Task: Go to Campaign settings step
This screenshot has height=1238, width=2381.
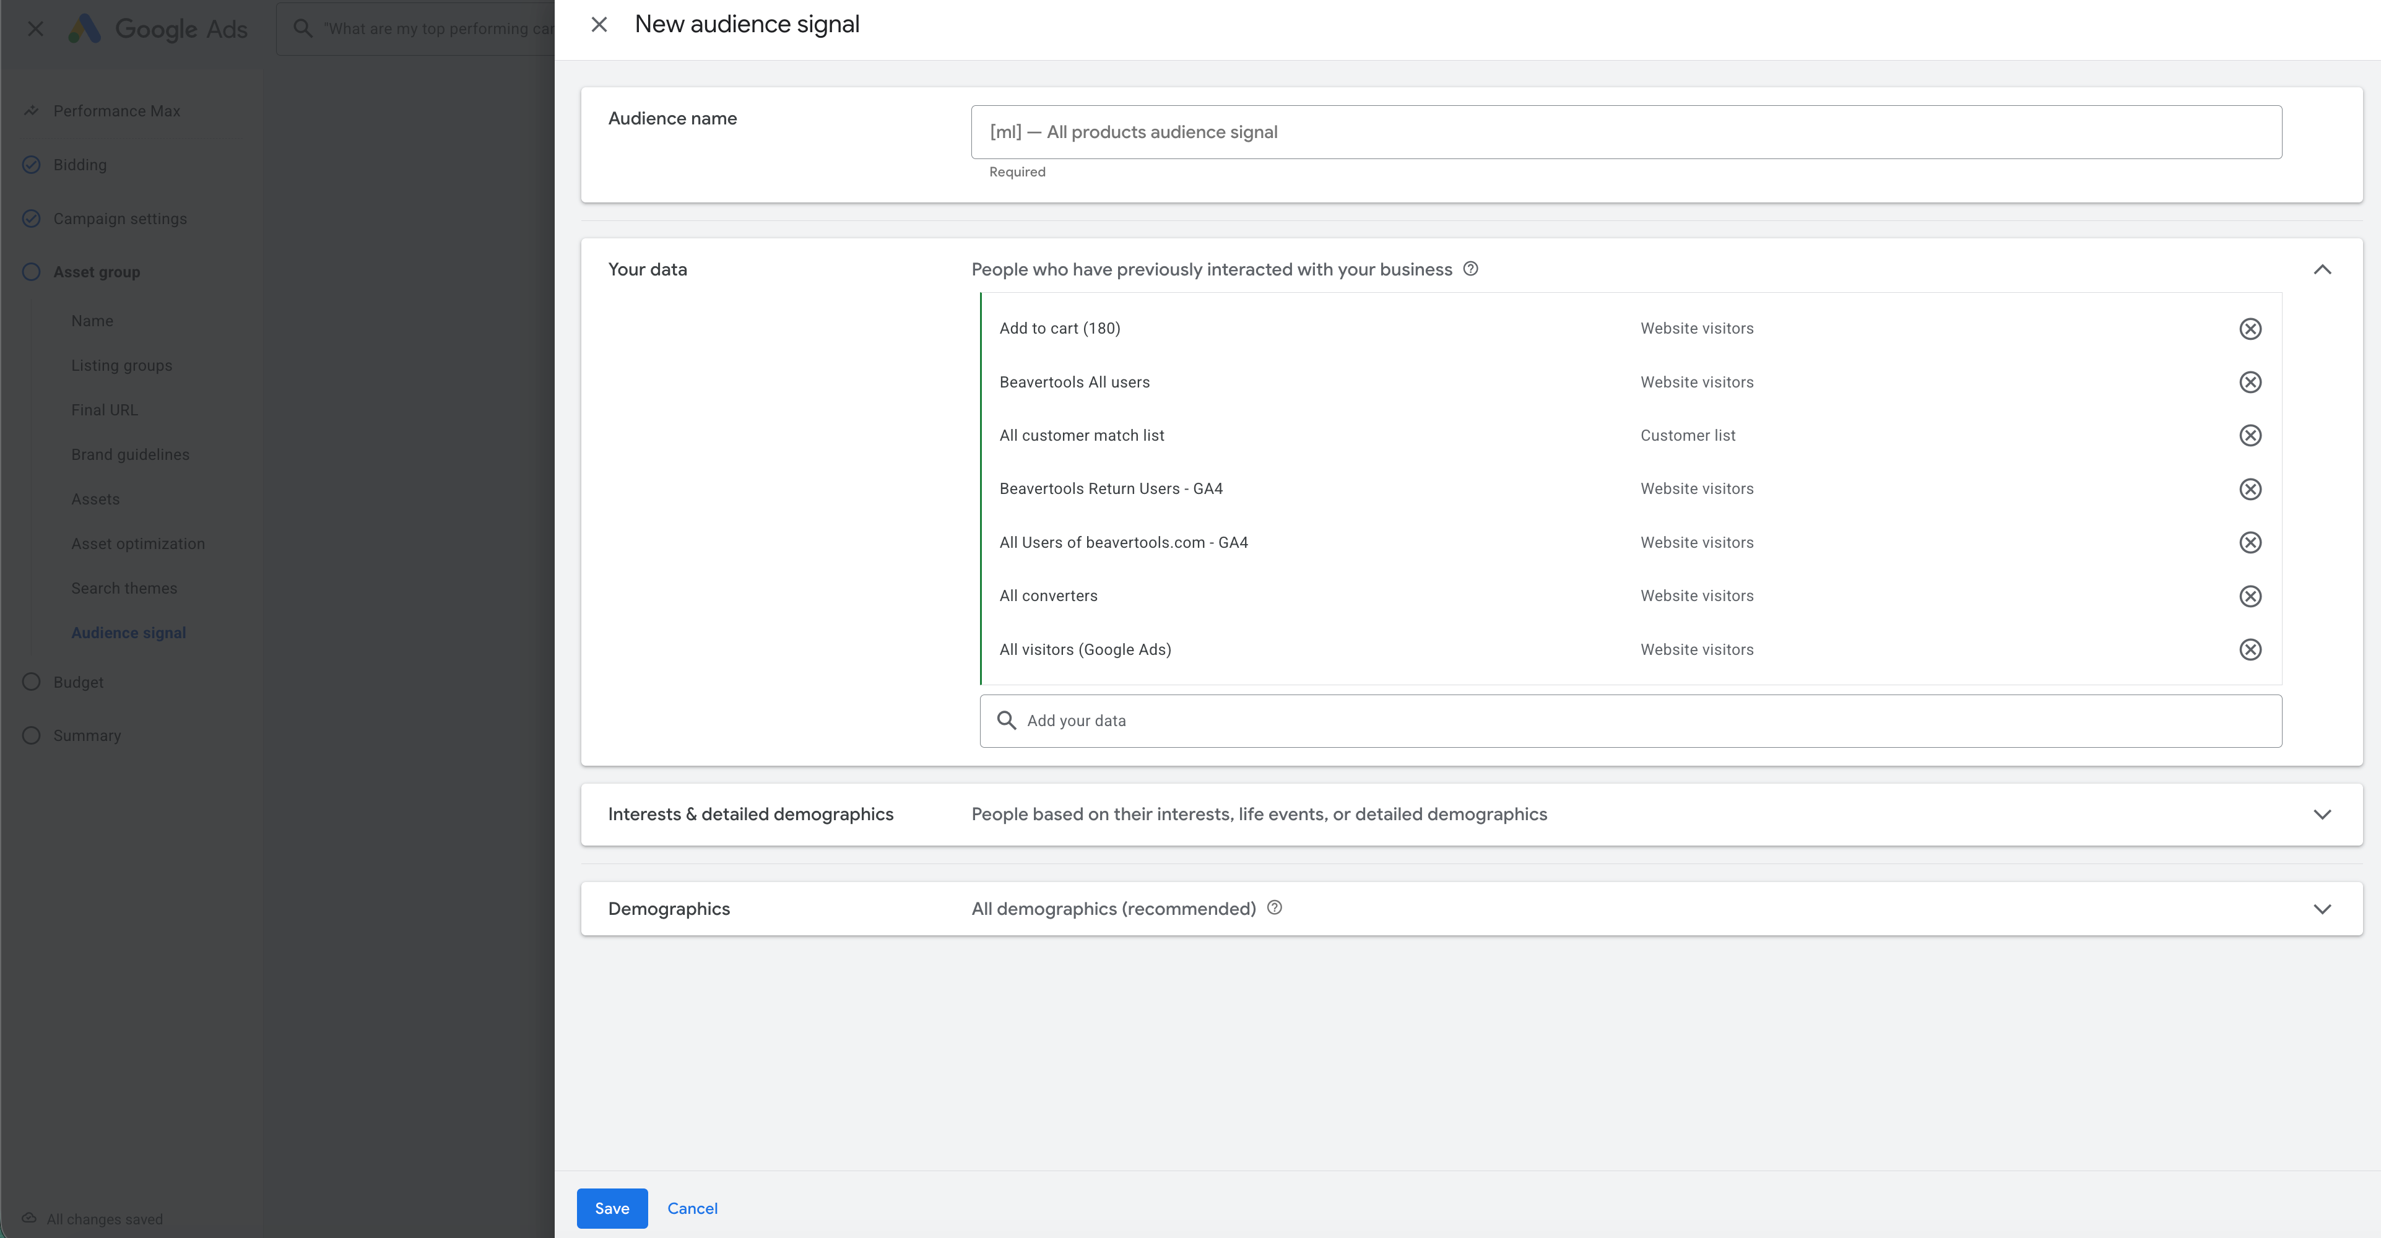Action: [x=120, y=218]
